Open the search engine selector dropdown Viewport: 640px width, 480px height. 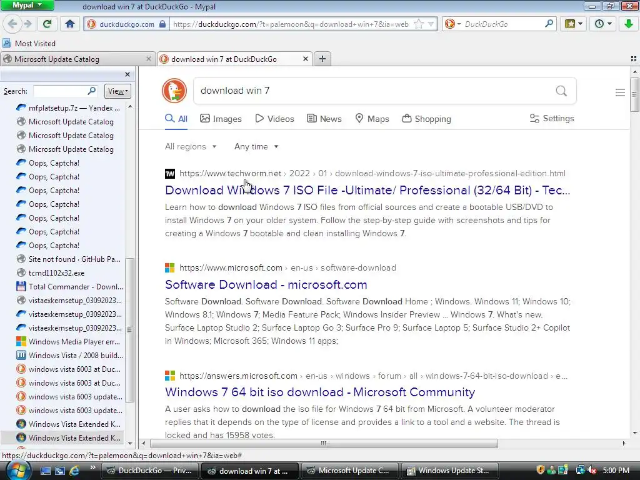click(452, 24)
